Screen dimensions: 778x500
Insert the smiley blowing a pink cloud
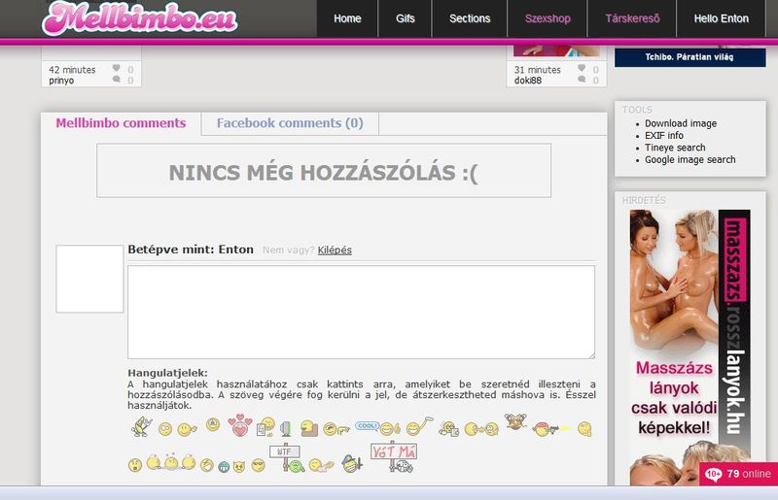point(321,465)
